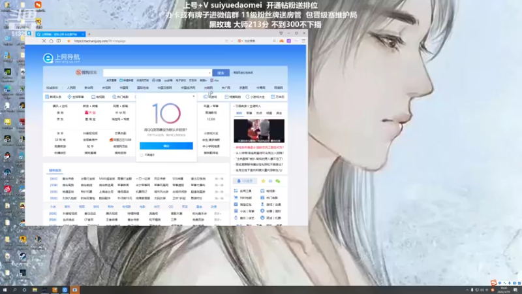The width and height of the screenshot is (522, 294).
Task: Open 实用工具 in the right sidebar grid
Action: coord(243,191)
